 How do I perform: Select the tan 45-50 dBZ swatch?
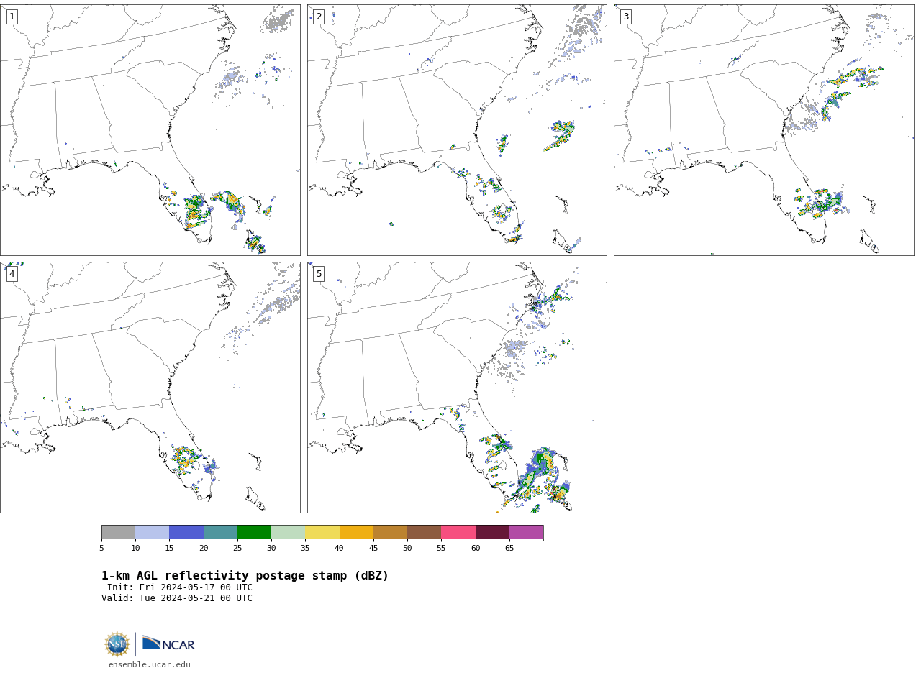pos(390,532)
